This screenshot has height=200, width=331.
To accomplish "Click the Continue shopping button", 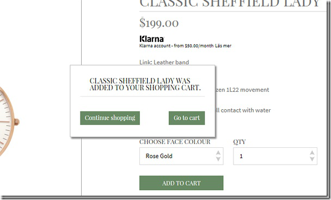I will [x=110, y=118].
